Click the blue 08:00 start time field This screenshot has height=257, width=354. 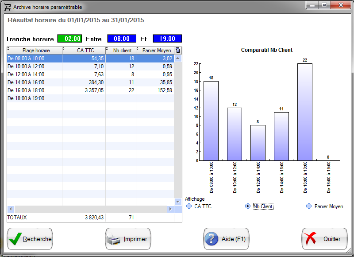pyautogui.click(x=122, y=39)
